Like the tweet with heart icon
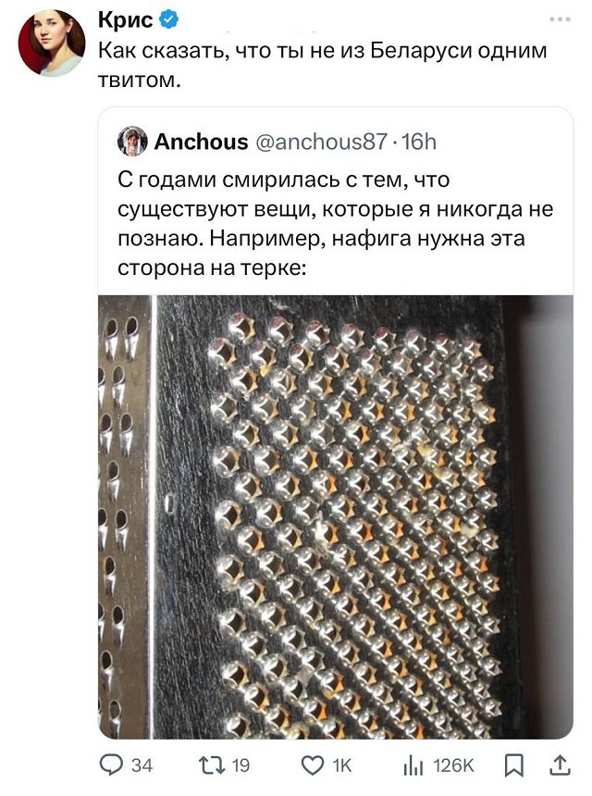Viewport: 592px width, 796px height. coord(313,765)
